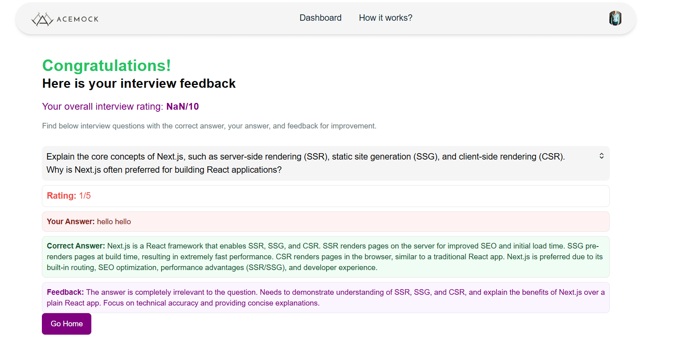Screen dimensions: 678x357
Task: Click the Go Home button
Action: coord(67,323)
